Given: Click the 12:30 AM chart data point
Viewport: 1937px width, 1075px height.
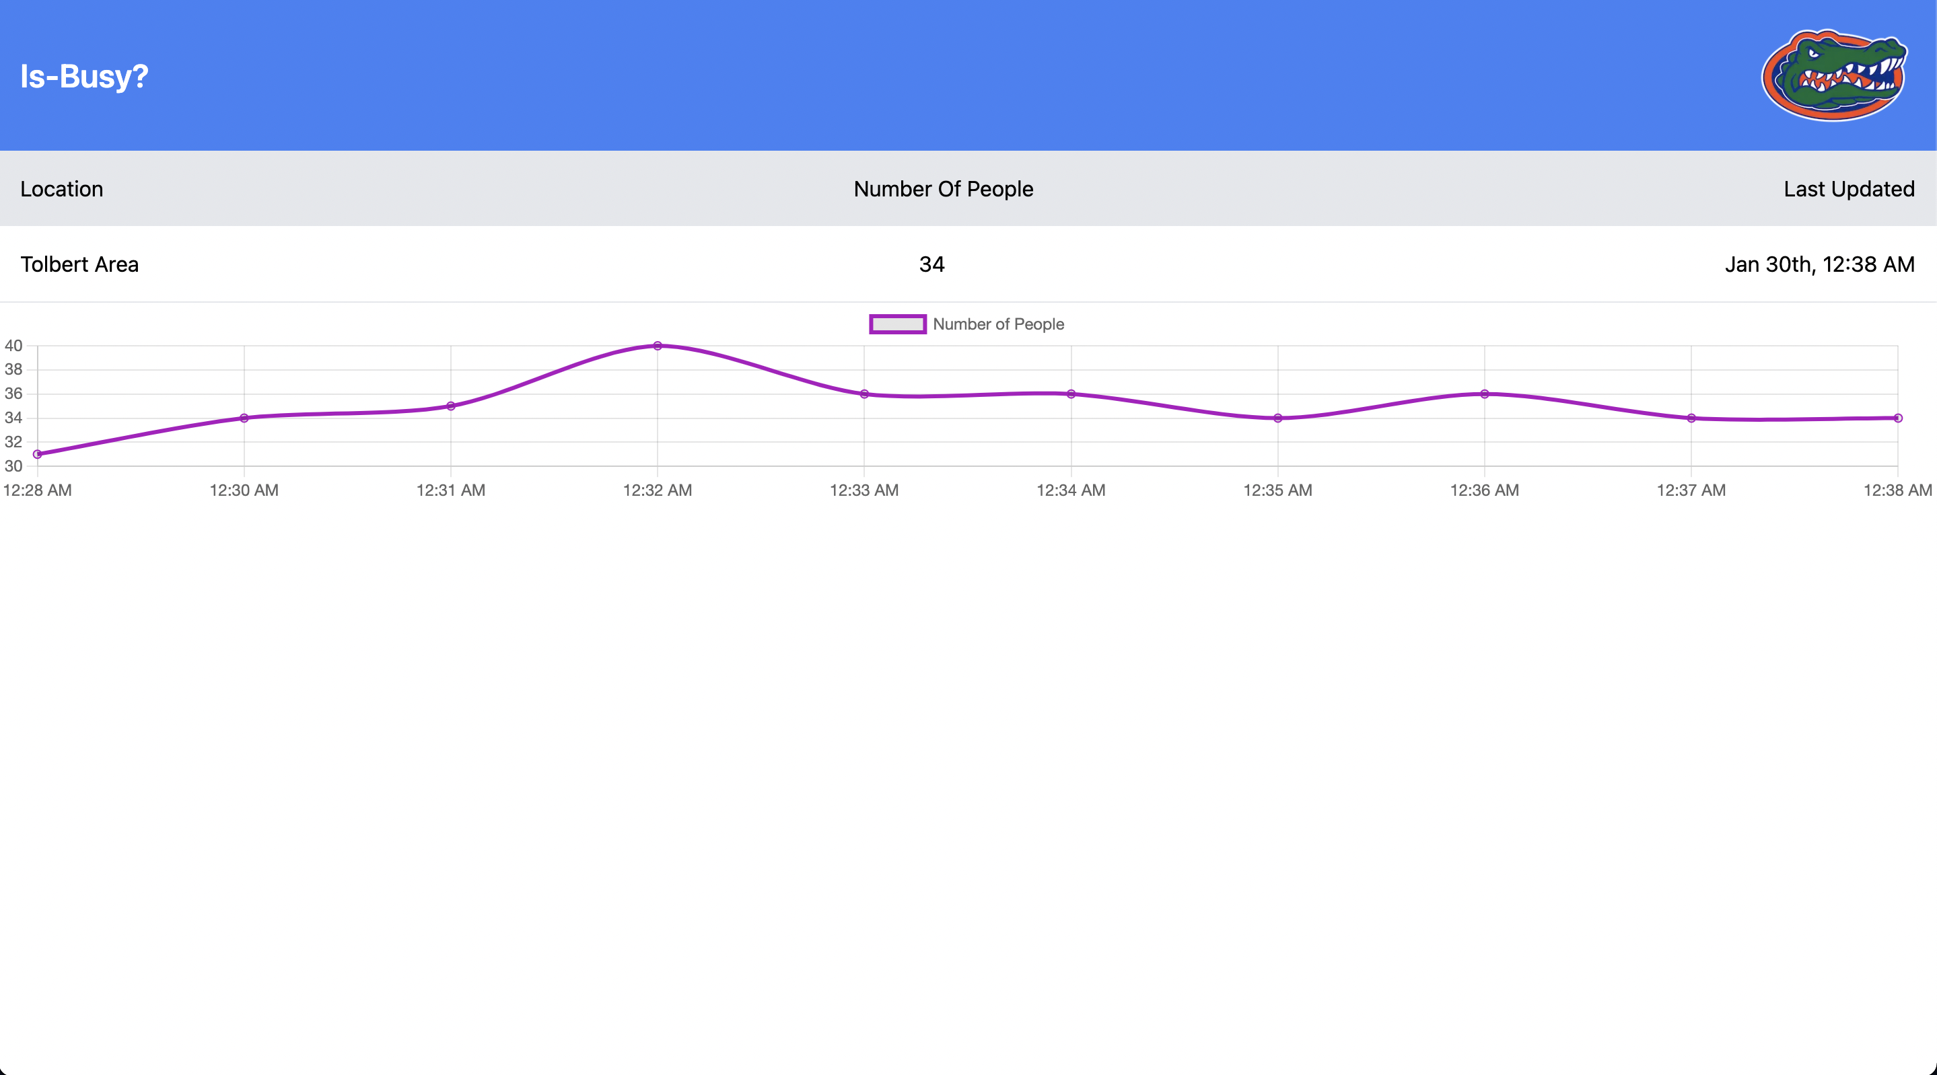Looking at the screenshot, I should [244, 418].
